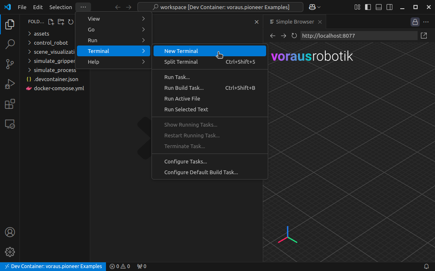Open the File menu
Image resolution: width=435 pixels, height=271 pixels.
tap(22, 7)
